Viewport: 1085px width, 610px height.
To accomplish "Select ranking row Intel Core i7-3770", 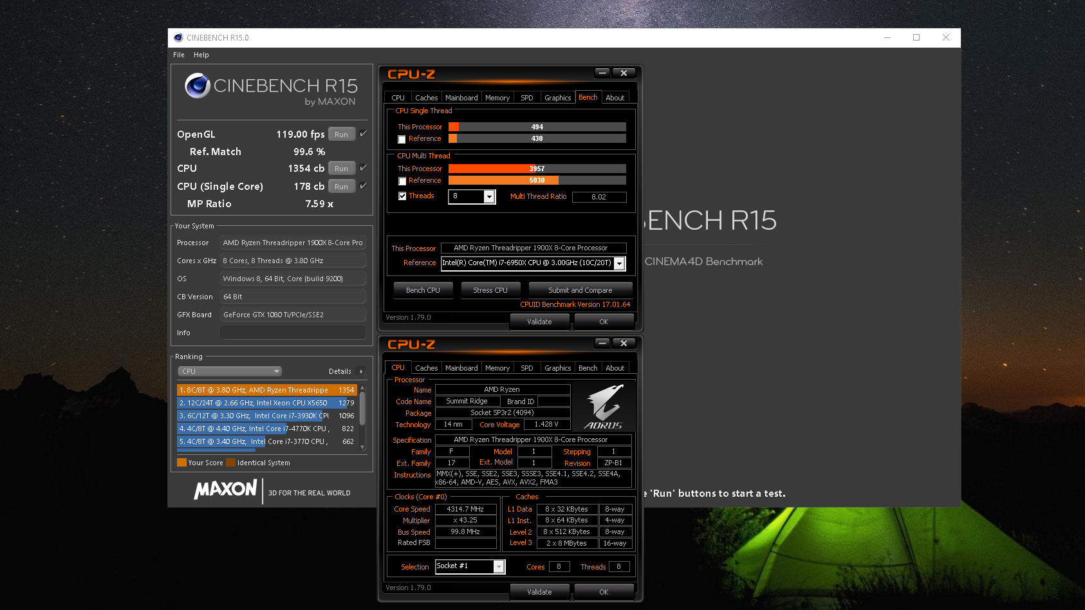I will [x=266, y=441].
